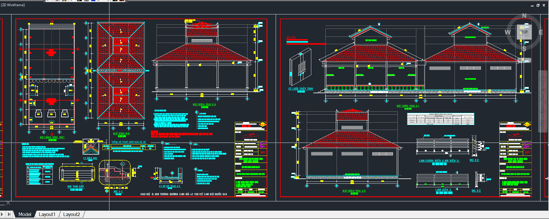549x219 pixels.
Task: Open the WCS coordinate system dropdown
Action: point(524,60)
